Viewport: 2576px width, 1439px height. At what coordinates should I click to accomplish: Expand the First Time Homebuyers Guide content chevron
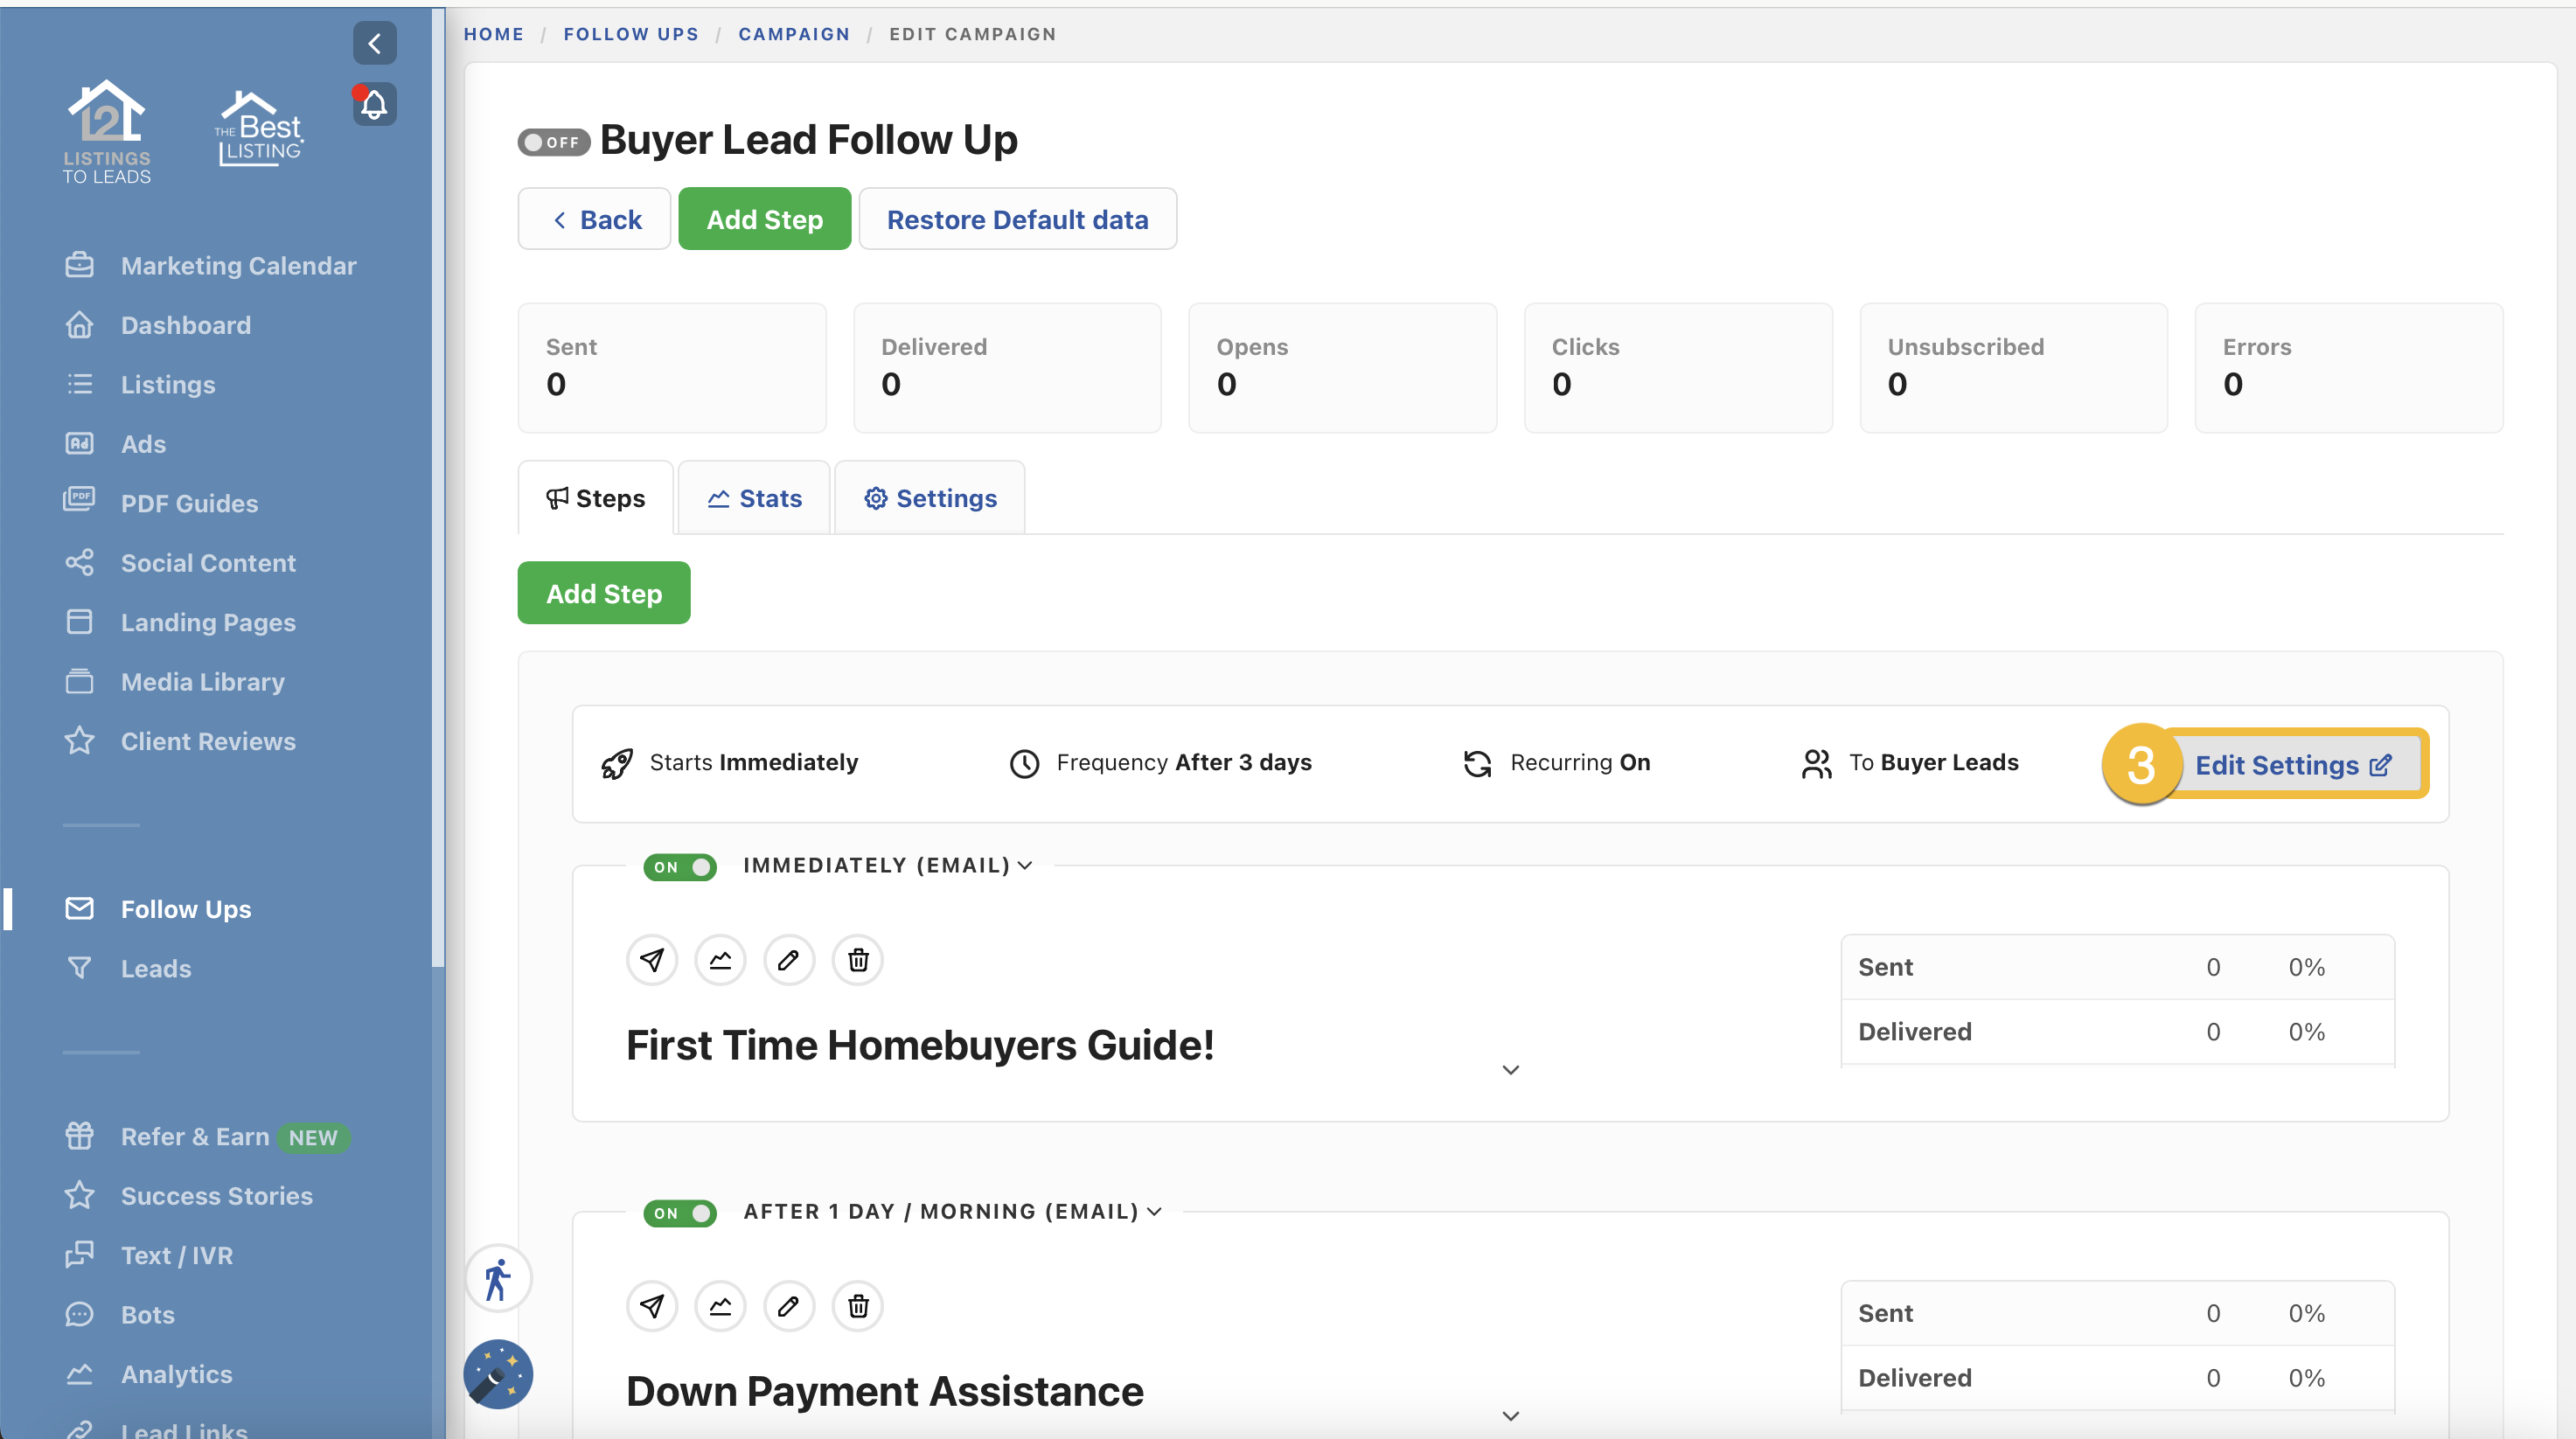pos(1510,1070)
